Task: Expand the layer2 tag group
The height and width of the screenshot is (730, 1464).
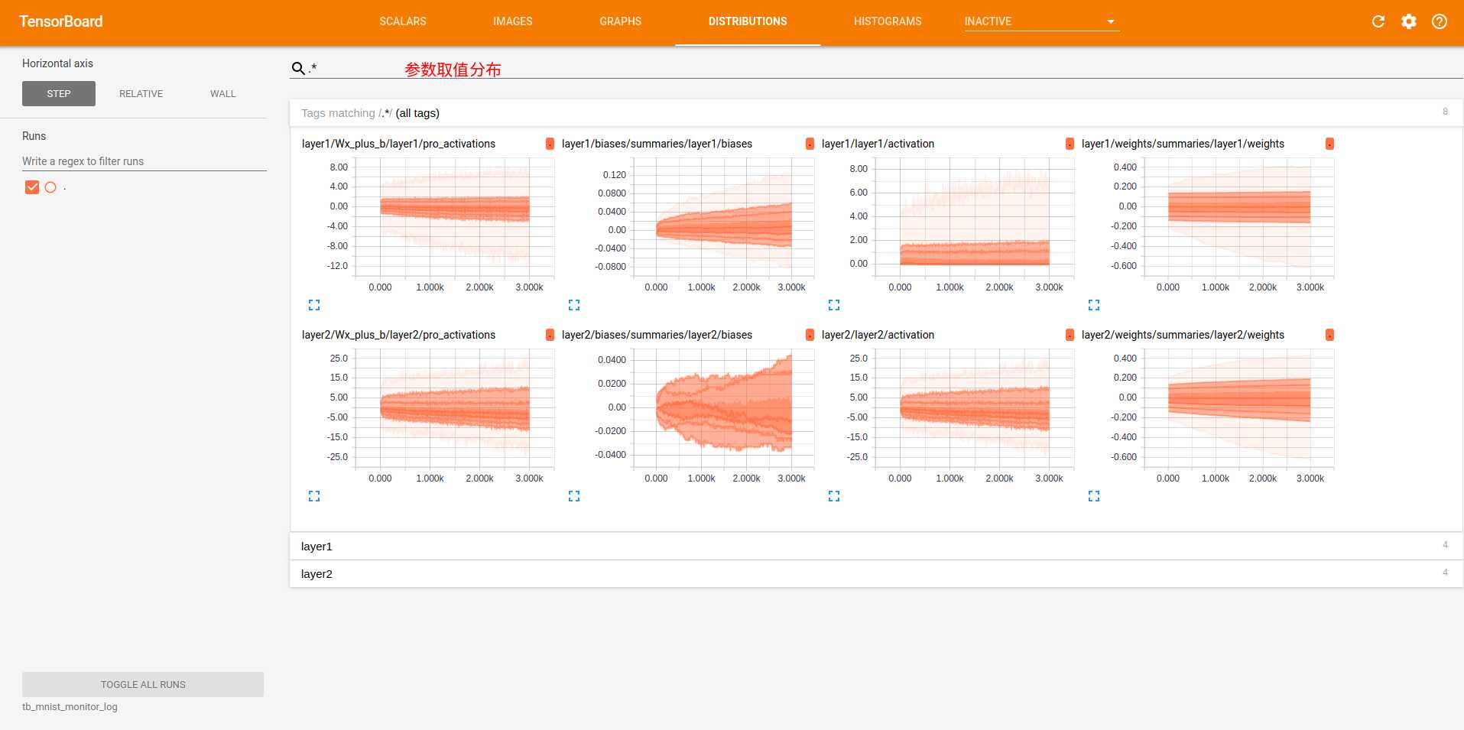Action: tap(876, 574)
